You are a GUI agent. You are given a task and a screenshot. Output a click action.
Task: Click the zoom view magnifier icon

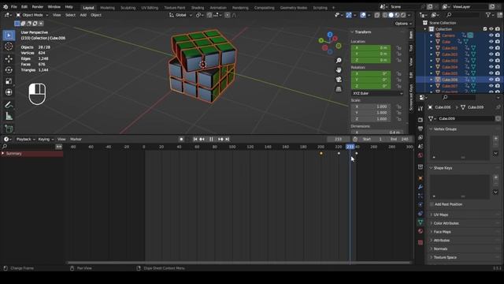[339, 61]
